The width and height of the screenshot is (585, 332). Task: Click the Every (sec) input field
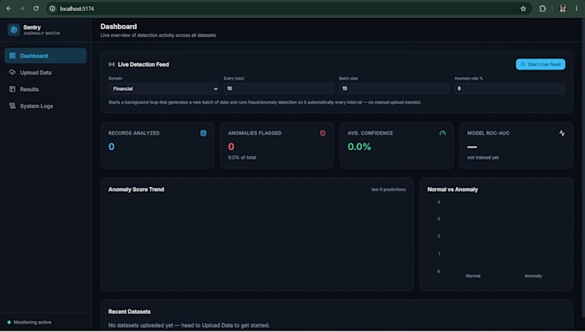coord(279,88)
